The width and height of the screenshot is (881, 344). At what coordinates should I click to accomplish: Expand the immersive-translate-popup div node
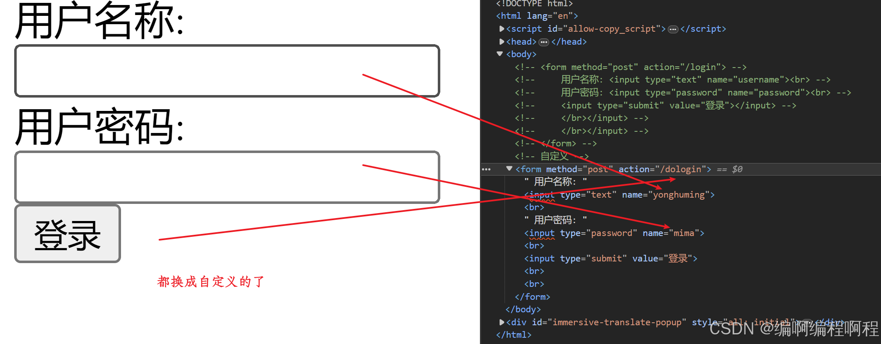[502, 322]
